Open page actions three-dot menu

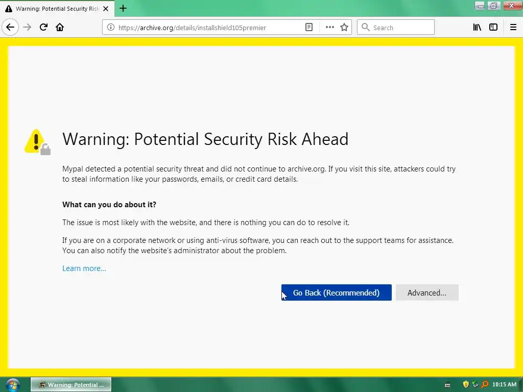[329, 28]
